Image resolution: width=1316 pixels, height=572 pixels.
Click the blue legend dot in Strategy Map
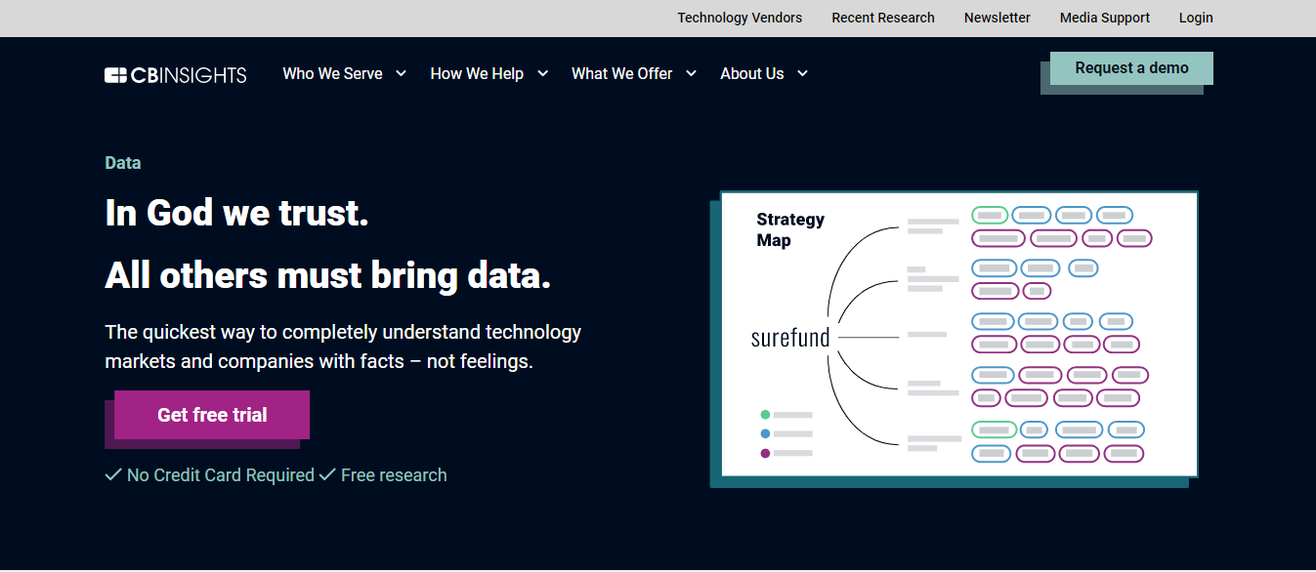(x=767, y=433)
